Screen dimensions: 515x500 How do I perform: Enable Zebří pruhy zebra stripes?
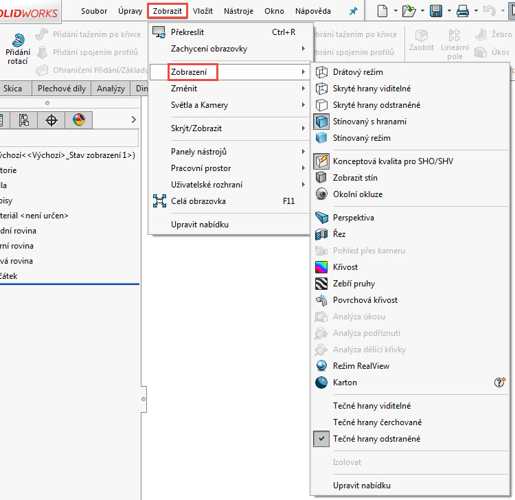point(409,284)
